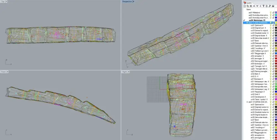This screenshot has width=277, height=140.
Task: Open the Top viewport menu arrow
Action: tap(6, 2)
